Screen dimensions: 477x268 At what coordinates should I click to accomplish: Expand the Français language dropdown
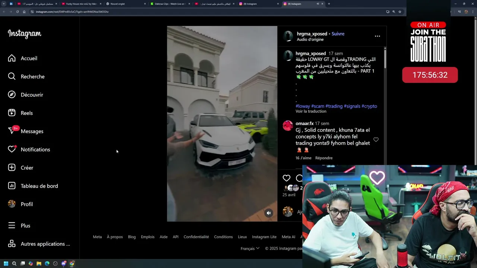click(x=250, y=249)
